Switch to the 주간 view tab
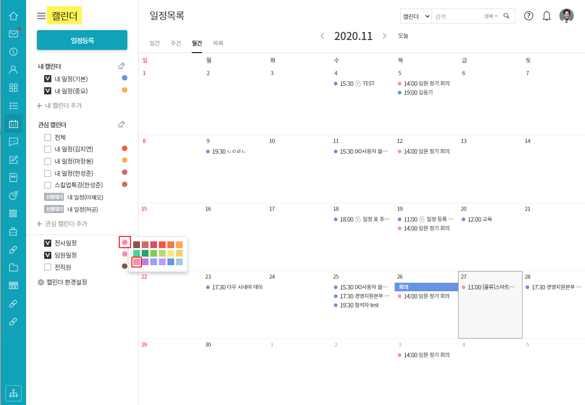This screenshot has height=405, width=585. point(175,44)
